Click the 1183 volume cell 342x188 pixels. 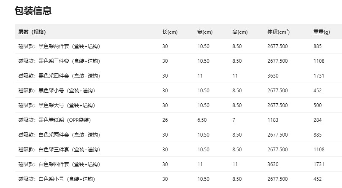point(273,120)
